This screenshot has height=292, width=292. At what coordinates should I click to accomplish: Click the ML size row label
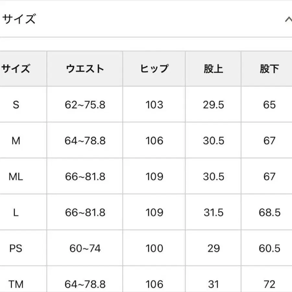point(16,177)
